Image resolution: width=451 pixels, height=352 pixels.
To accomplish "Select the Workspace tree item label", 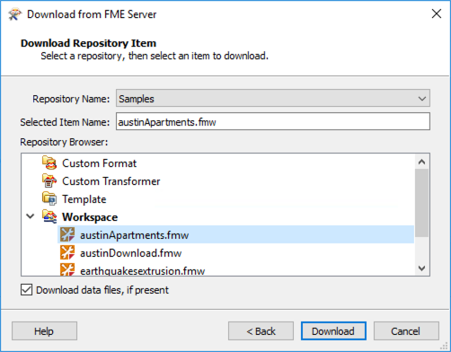I will coord(90,217).
